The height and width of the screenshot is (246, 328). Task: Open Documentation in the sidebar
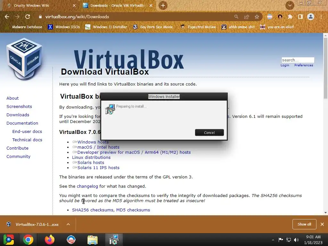pyautogui.click(x=22, y=123)
